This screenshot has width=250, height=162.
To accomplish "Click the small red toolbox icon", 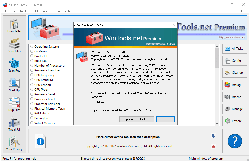I will point(213,147).
